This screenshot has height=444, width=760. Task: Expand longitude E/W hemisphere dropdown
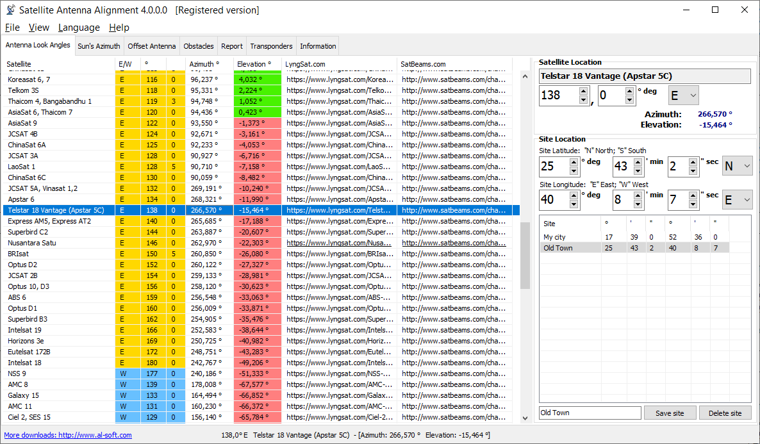[738, 200]
